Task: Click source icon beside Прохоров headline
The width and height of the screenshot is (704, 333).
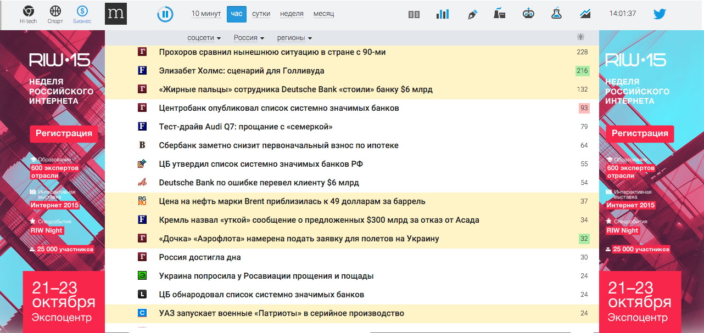Action: [142, 52]
